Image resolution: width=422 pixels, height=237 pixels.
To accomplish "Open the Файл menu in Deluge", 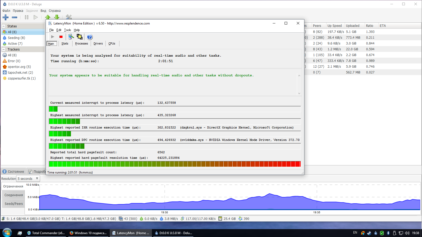I will [x=6, y=11].
